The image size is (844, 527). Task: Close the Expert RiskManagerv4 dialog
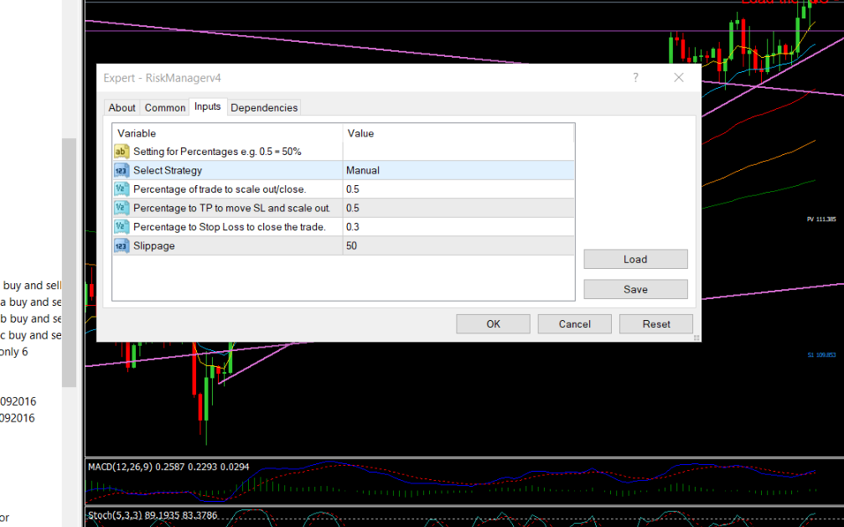(679, 78)
